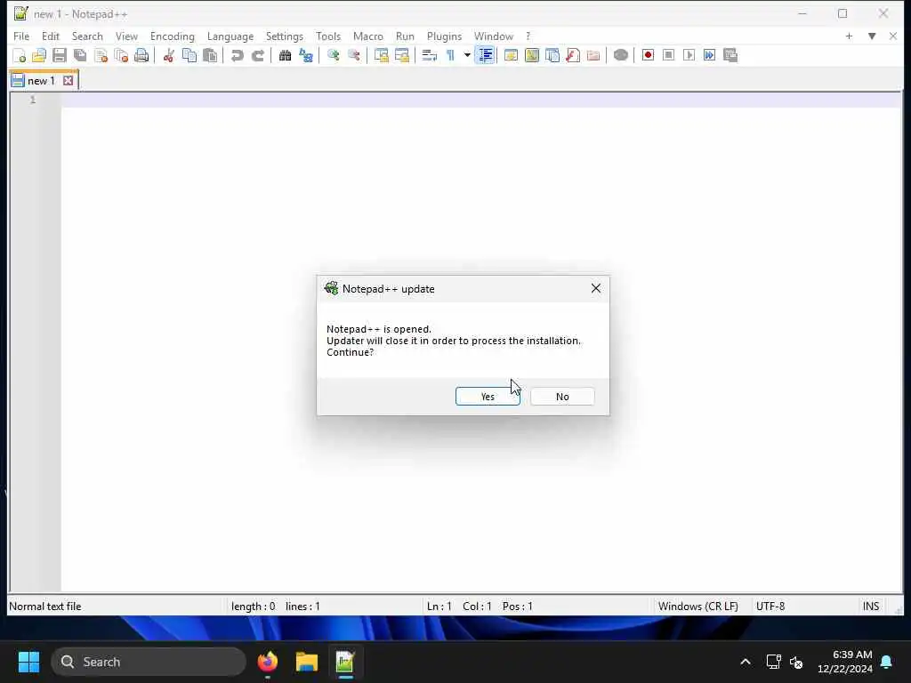Image resolution: width=911 pixels, height=683 pixels.
Task: Click the plus button in the menu bar
Action: (849, 36)
